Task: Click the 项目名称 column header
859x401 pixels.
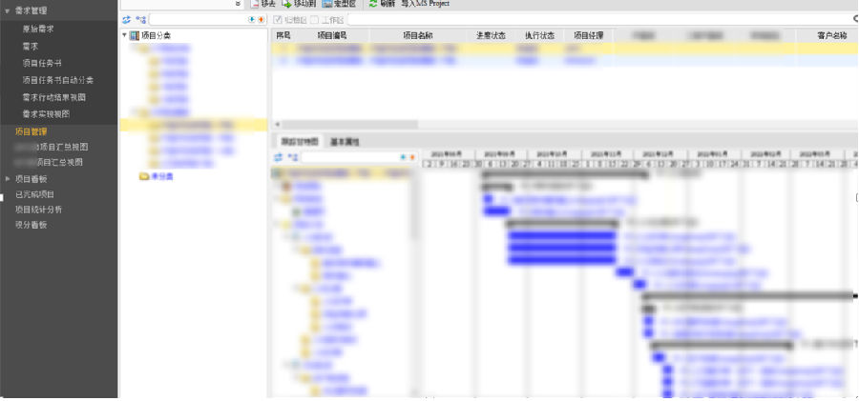Action: click(418, 35)
